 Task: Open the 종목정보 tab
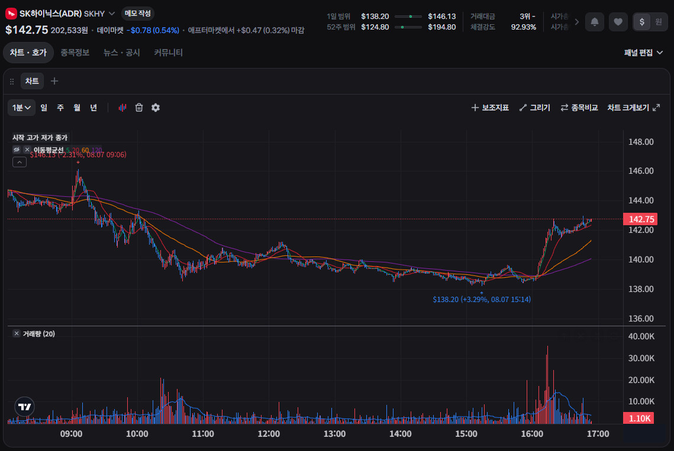coord(75,53)
